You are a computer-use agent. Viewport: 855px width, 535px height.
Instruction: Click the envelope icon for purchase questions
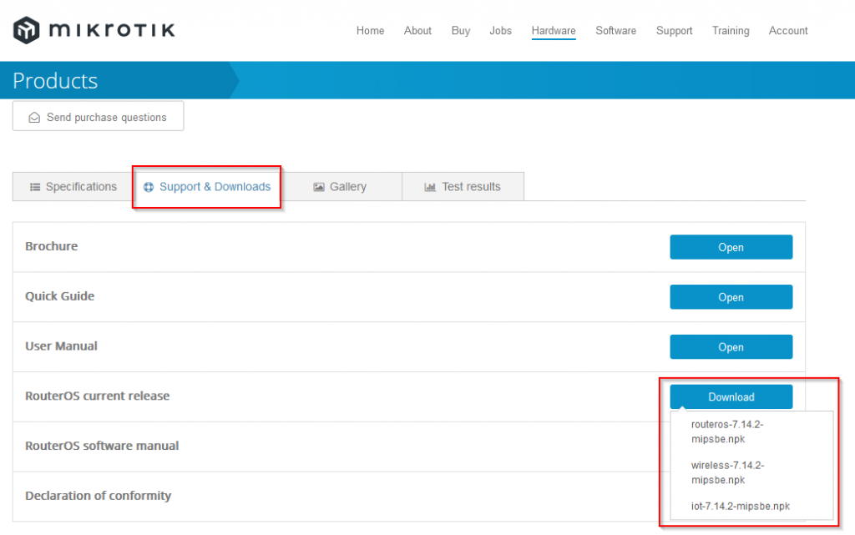pos(34,118)
